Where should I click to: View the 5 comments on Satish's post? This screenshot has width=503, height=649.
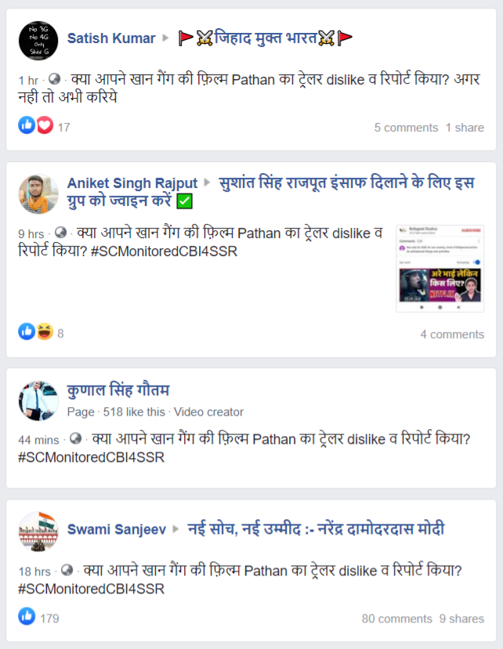(x=406, y=128)
